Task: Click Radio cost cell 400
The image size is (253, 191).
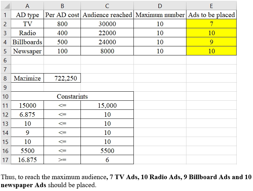Action: 62,33
